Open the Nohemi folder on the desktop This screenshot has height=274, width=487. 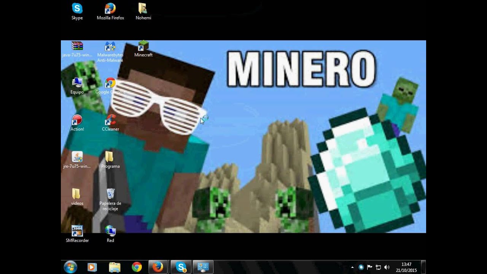[143, 11]
